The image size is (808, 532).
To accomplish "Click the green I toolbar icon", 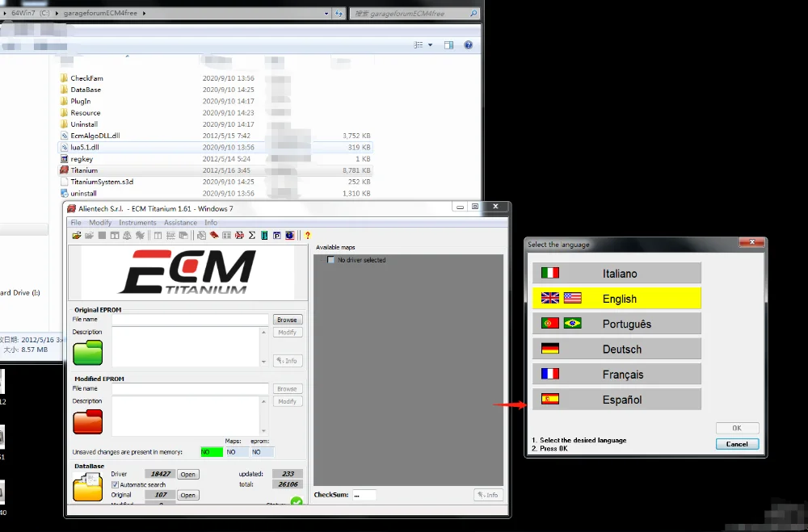I will (x=264, y=236).
